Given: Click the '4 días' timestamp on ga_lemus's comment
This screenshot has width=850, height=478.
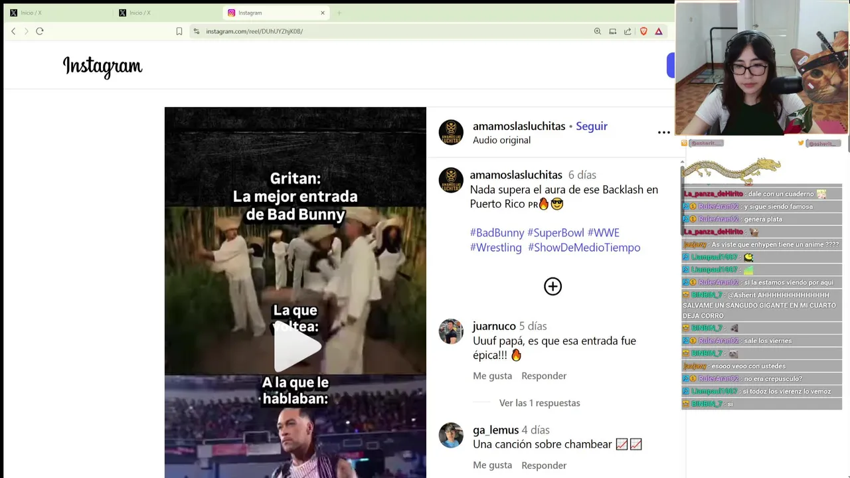Looking at the screenshot, I should pos(535,430).
